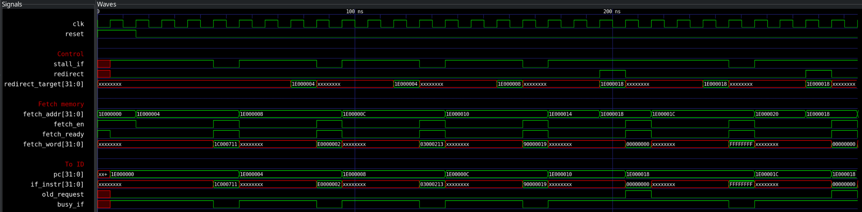
Task: Click fetch_word value E0000002
Action: pyautogui.click(x=329, y=144)
